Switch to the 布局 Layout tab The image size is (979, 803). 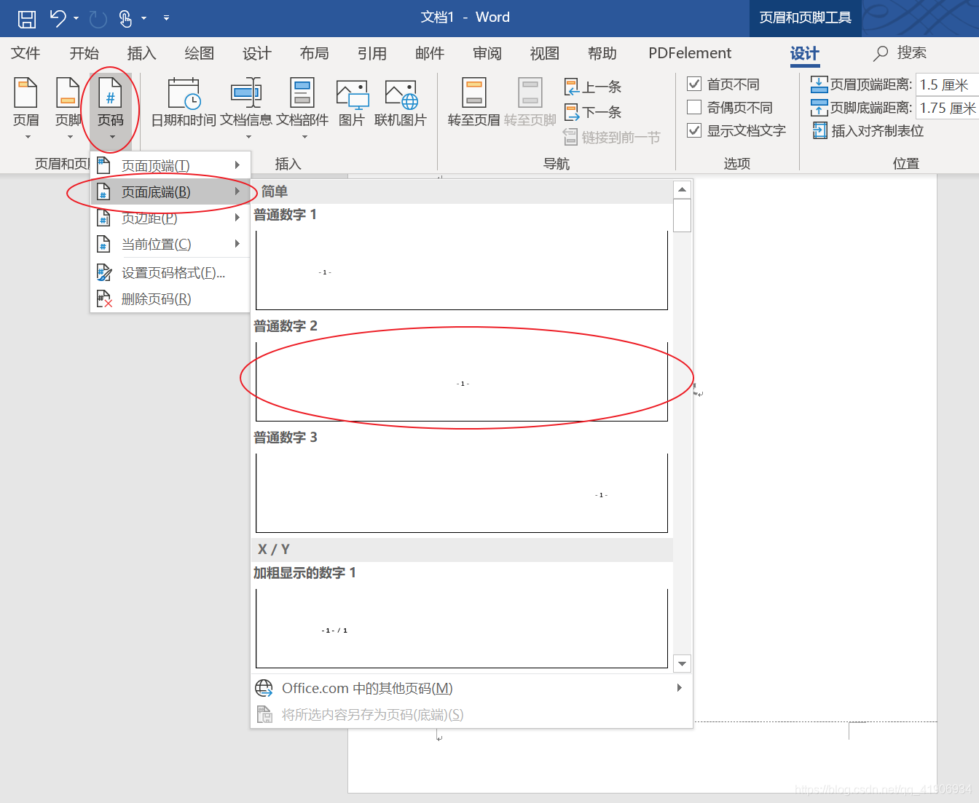pos(314,53)
